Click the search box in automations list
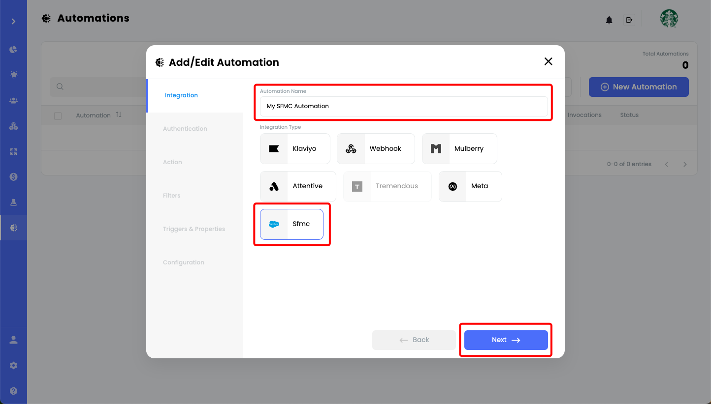Screen dimensions: 711x404 pos(98,87)
